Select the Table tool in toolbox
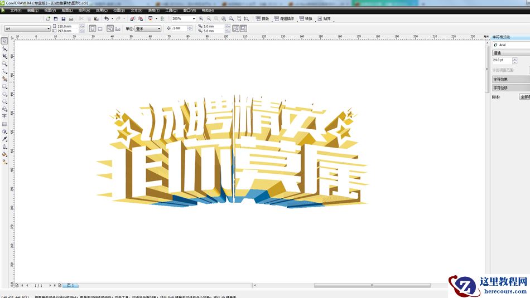530x298 pixels. pos(4,124)
